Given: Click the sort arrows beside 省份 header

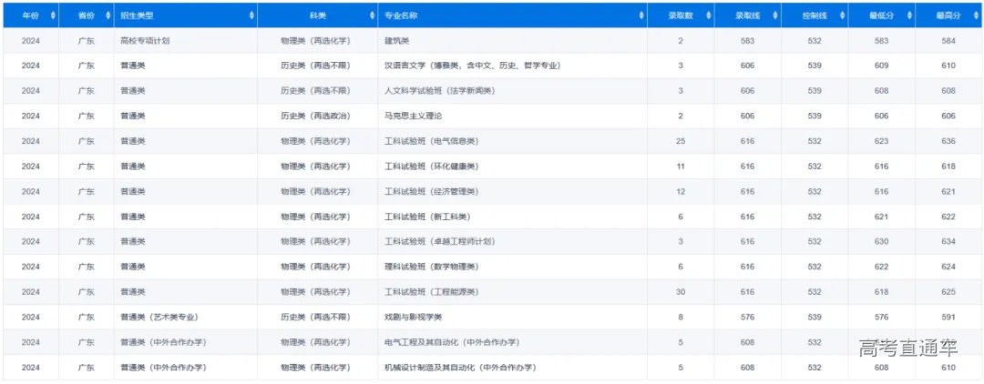Looking at the screenshot, I should [108, 15].
